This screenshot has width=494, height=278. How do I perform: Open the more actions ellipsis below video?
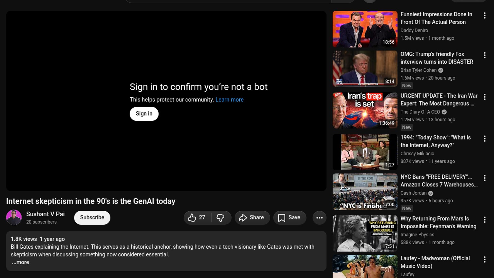coord(319,218)
